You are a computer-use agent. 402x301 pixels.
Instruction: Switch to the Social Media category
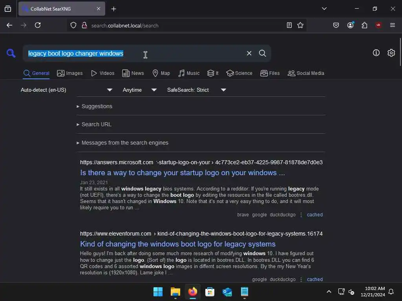(x=306, y=73)
